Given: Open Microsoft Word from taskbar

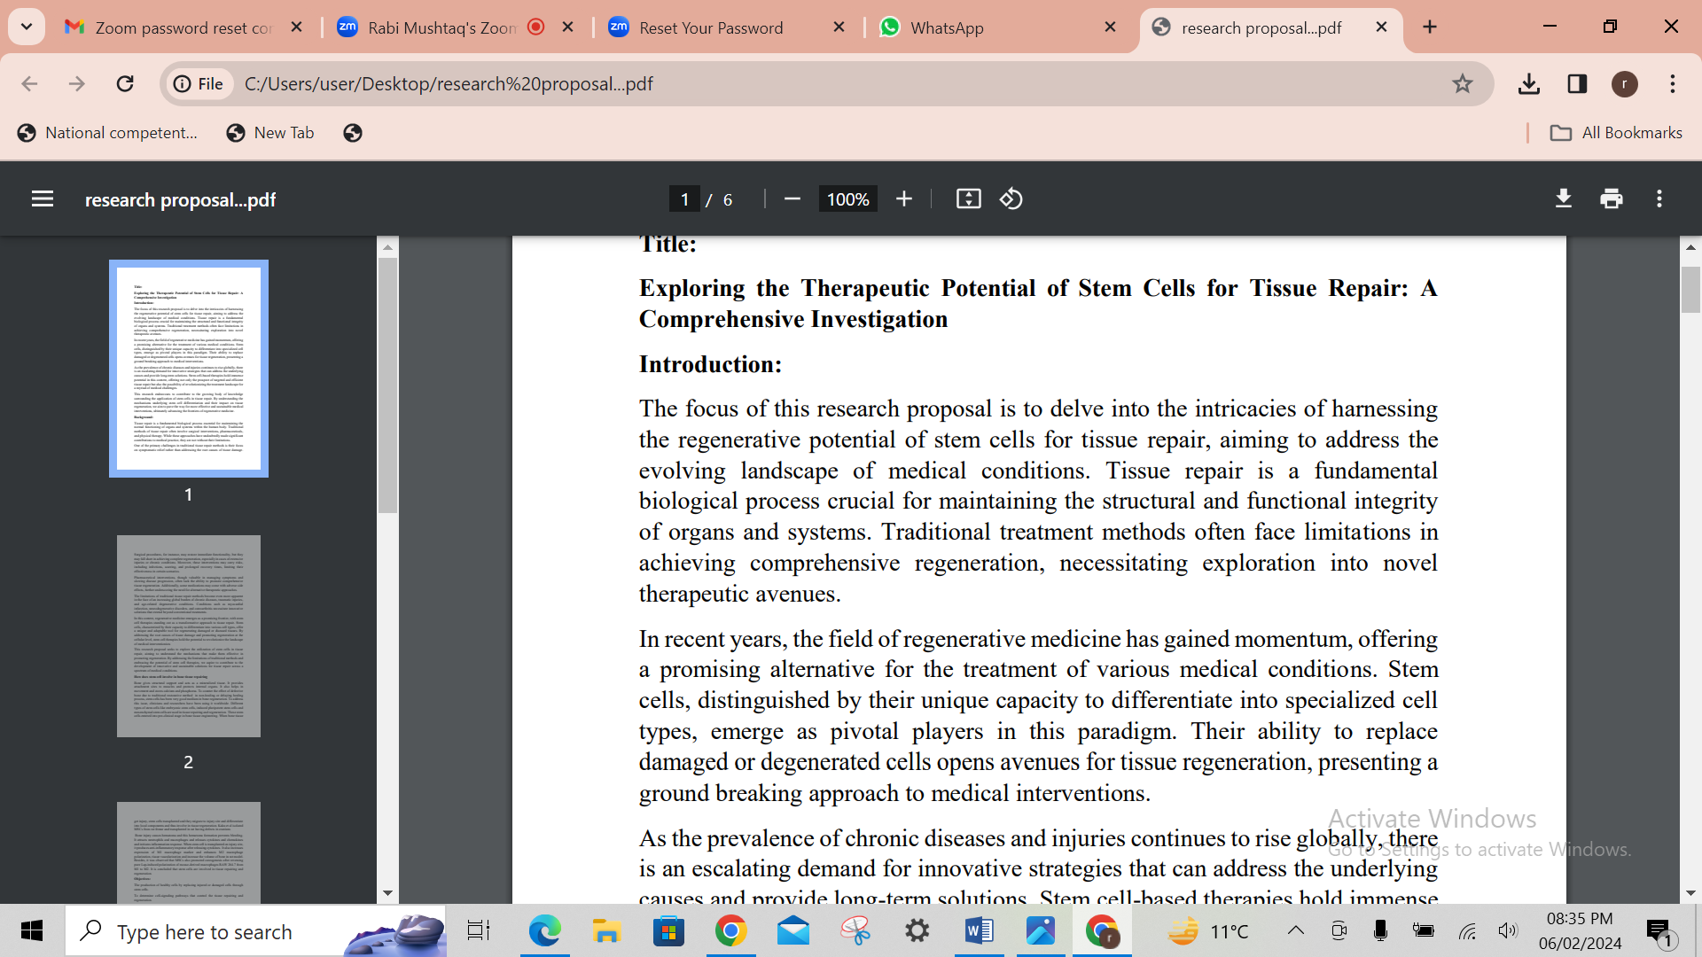Looking at the screenshot, I should 980,931.
